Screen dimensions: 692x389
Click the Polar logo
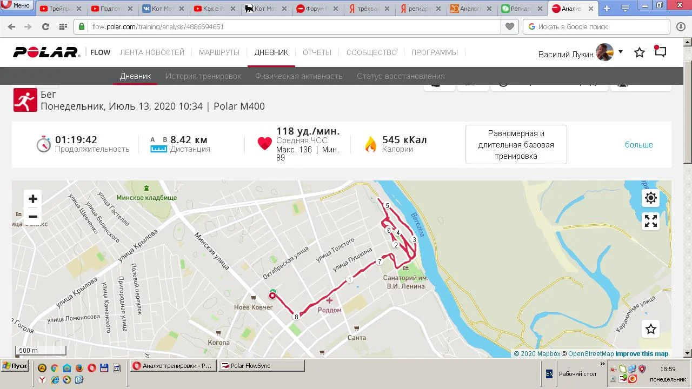(47, 52)
